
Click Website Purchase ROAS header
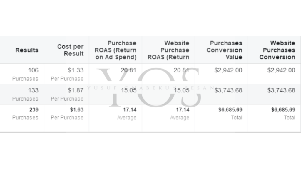[x=168, y=50]
